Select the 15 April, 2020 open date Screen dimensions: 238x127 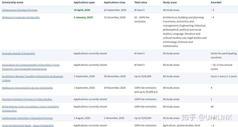82,10
